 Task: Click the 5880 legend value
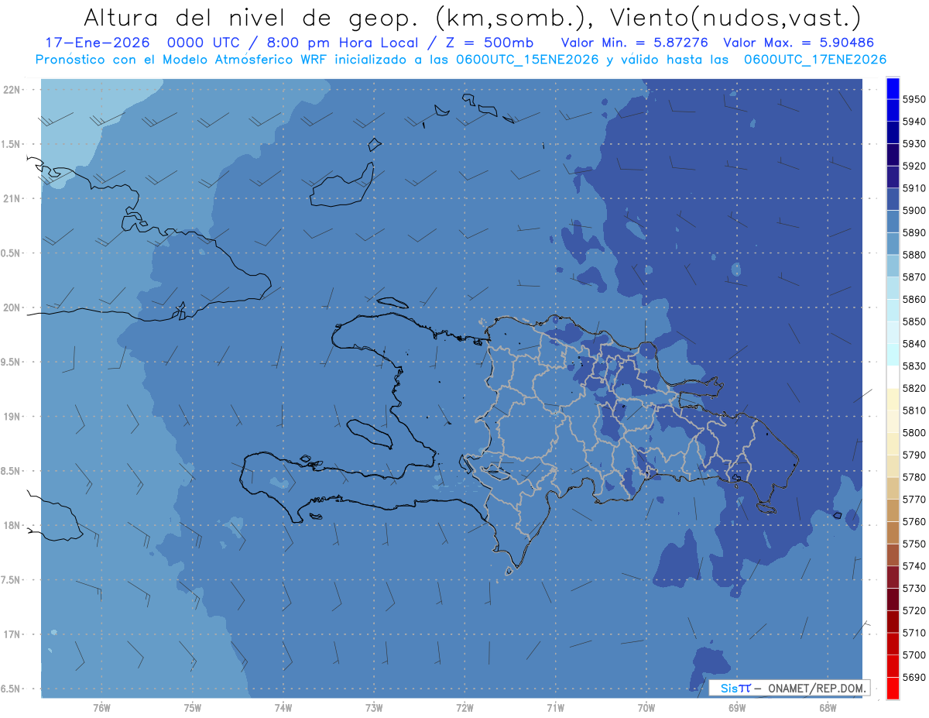pos(914,255)
